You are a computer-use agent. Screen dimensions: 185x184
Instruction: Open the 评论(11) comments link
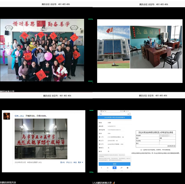tap(69, 162)
